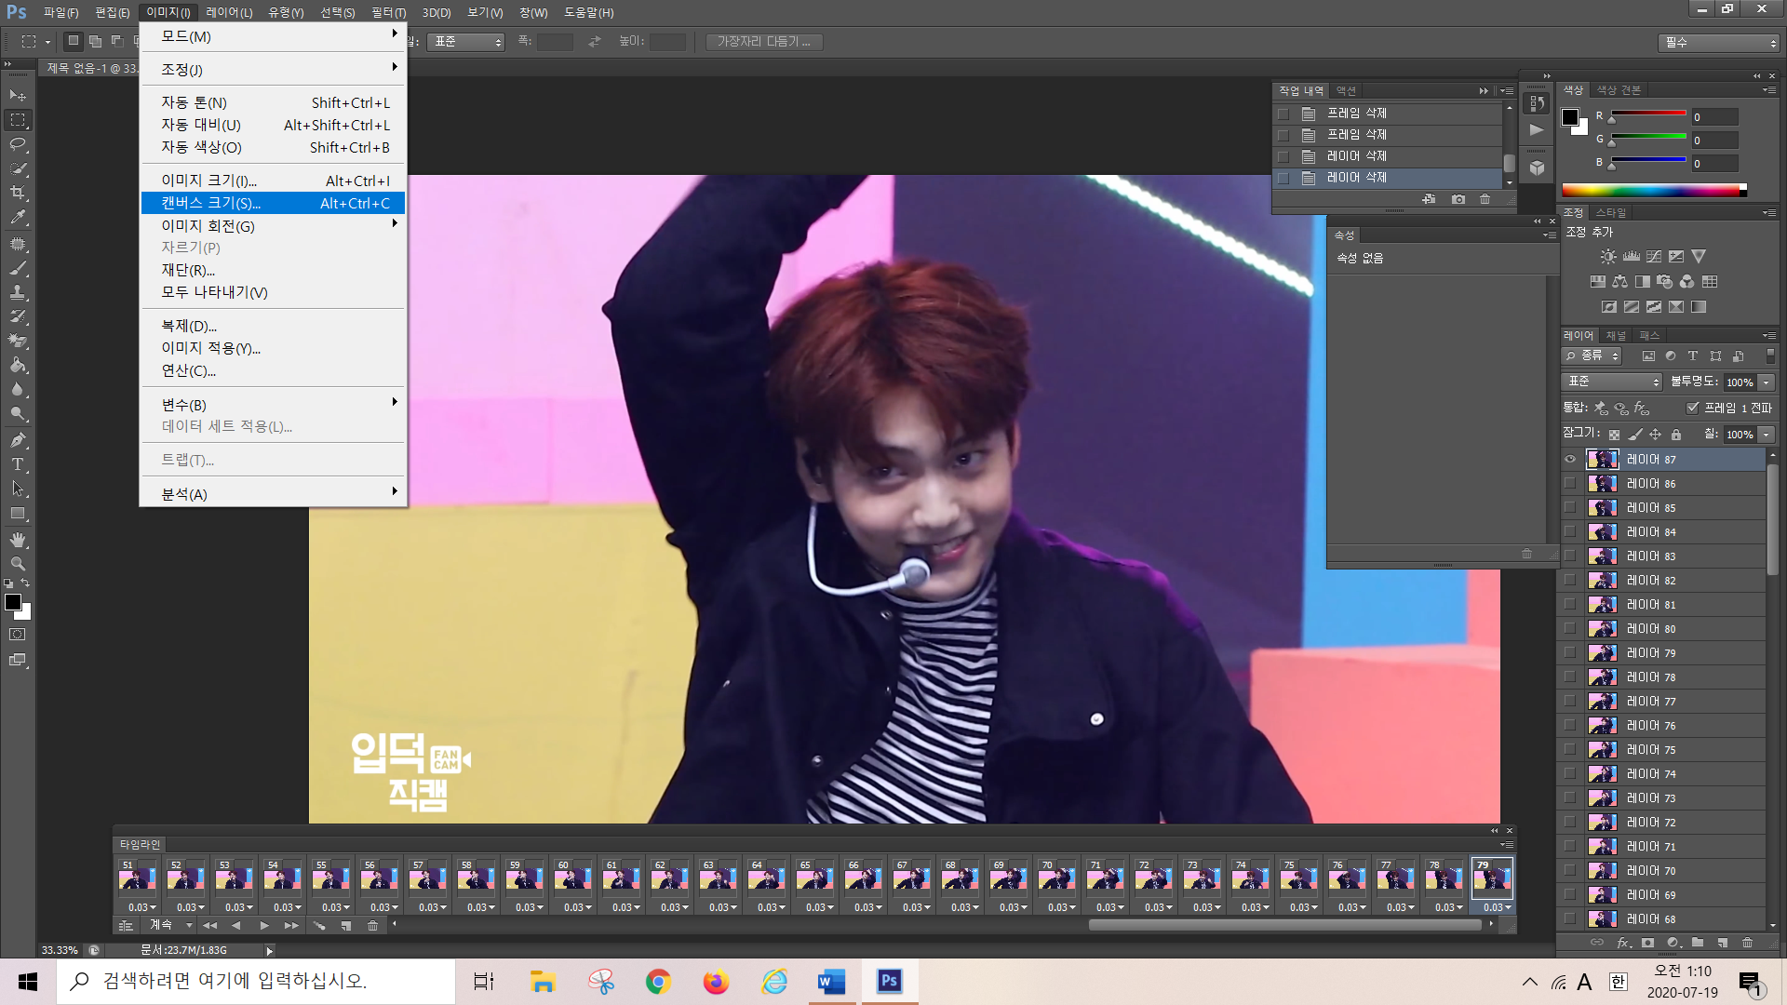Screen dimensions: 1787x1005
Task: Select the Horizontal Type tool
Action: [18, 464]
